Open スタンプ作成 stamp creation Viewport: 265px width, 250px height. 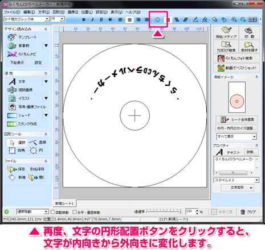(x=22, y=124)
